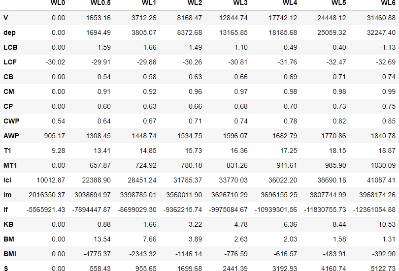The height and width of the screenshot is (271, 399).
Task: Click the Icl row label
Action: (7, 180)
